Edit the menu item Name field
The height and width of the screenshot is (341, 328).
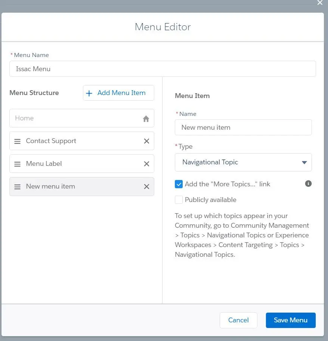point(243,127)
